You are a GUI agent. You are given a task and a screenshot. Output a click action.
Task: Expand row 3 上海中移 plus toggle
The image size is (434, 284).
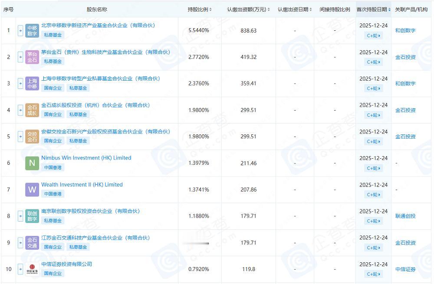pos(20,84)
